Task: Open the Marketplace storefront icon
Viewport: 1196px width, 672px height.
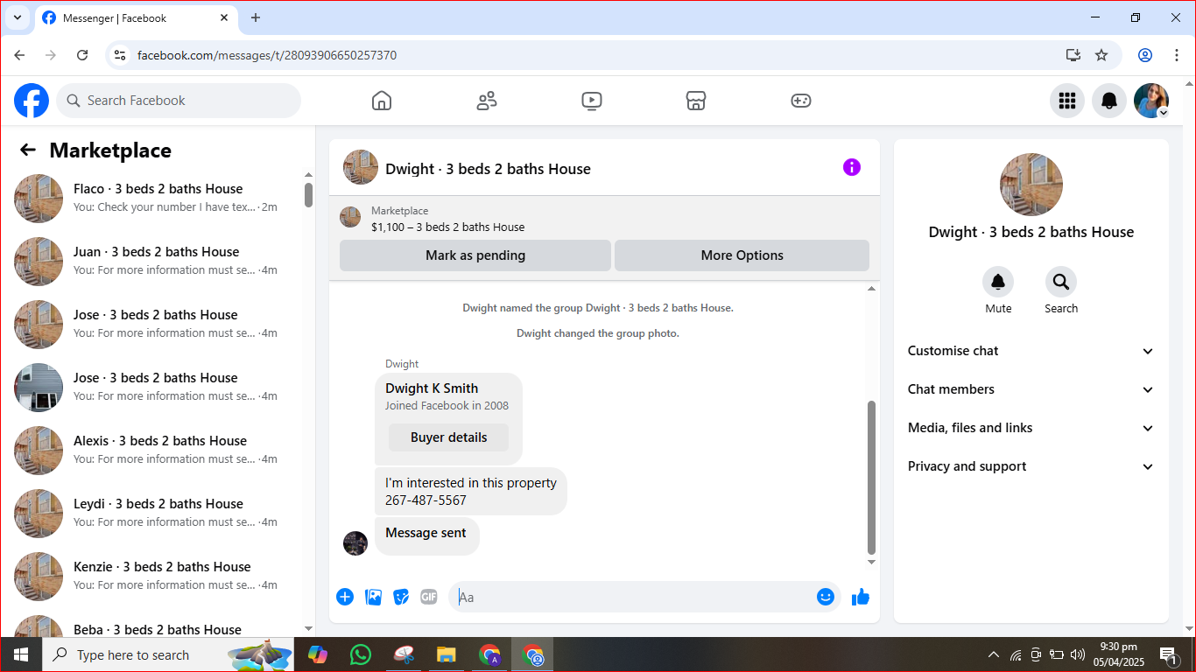Action: pyautogui.click(x=696, y=101)
